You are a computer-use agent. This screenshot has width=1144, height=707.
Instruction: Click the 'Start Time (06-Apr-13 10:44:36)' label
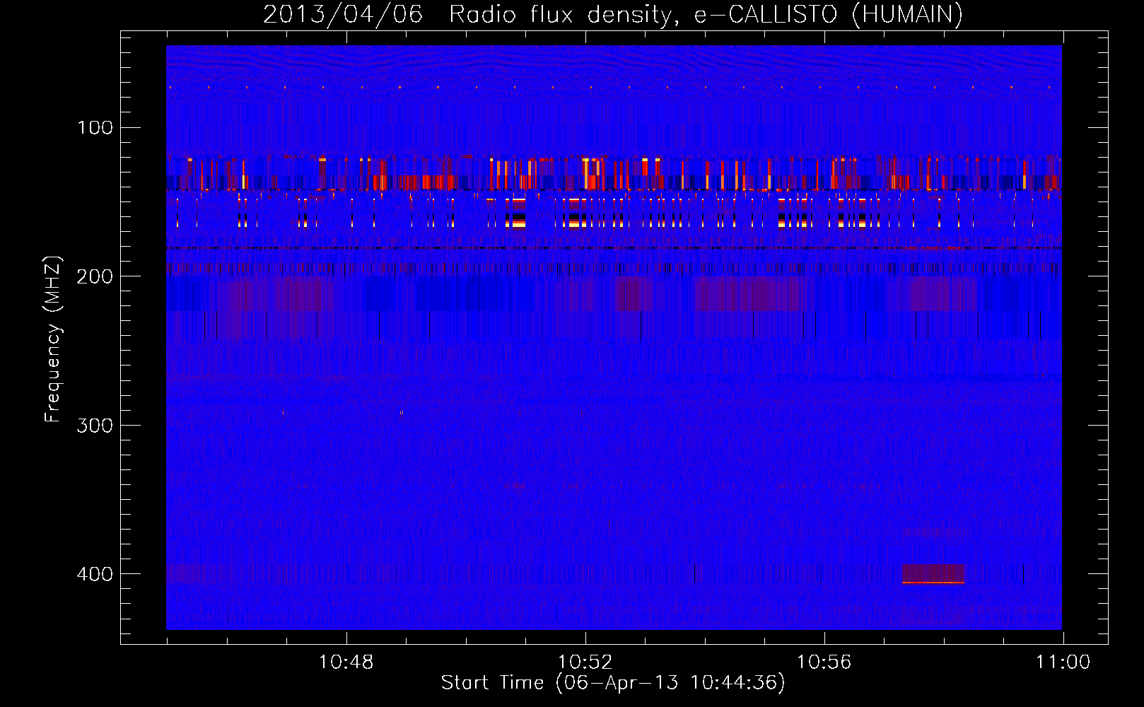coord(613,683)
